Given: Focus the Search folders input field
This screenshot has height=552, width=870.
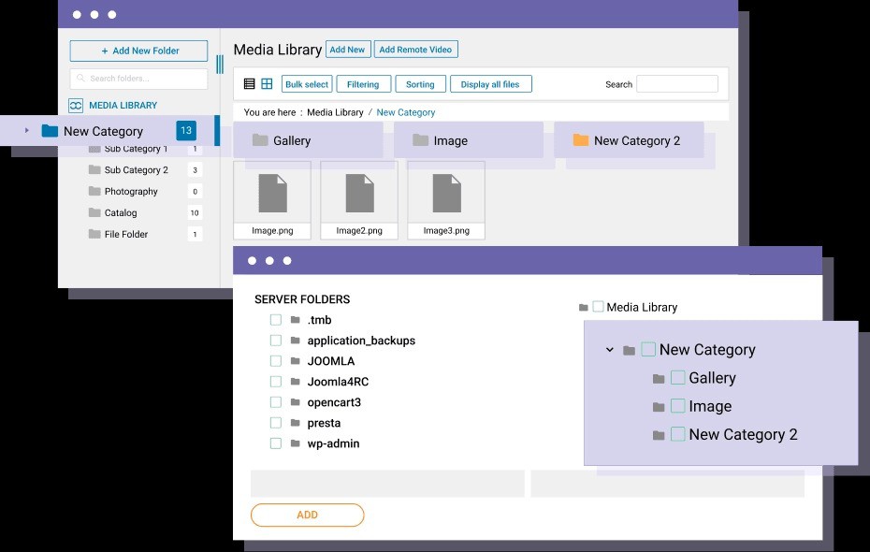Looking at the screenshot, I should [139, 79].
